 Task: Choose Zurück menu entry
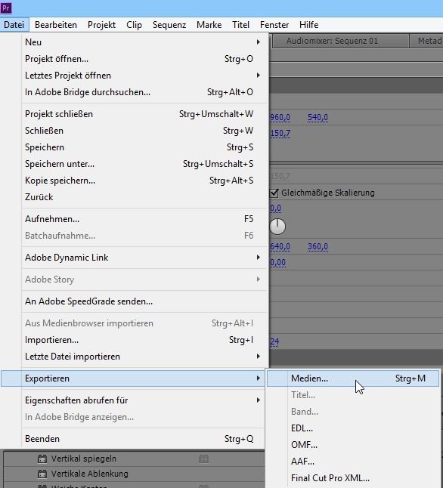(x=142, y=197)
